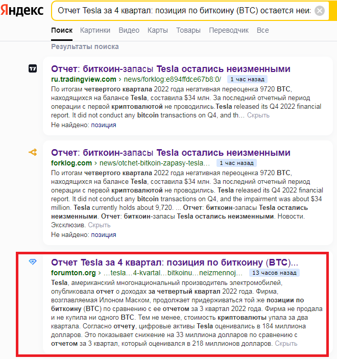337x359 pixels.
Task: Switch to the Картинки tab
Action: pyautogui.click(x=95, y=30)
